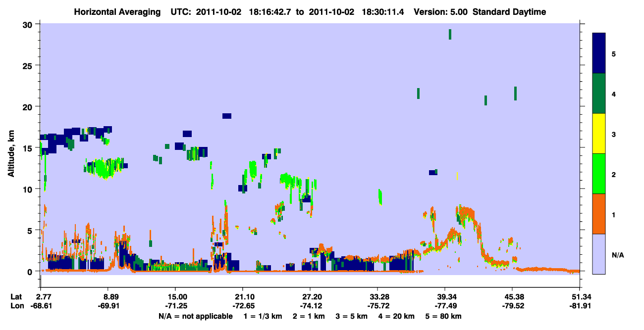The width and height of the screenshot is (644, 330).
Task: Click 'Version: 5.00' in the title
Action: tap(441, 12)
